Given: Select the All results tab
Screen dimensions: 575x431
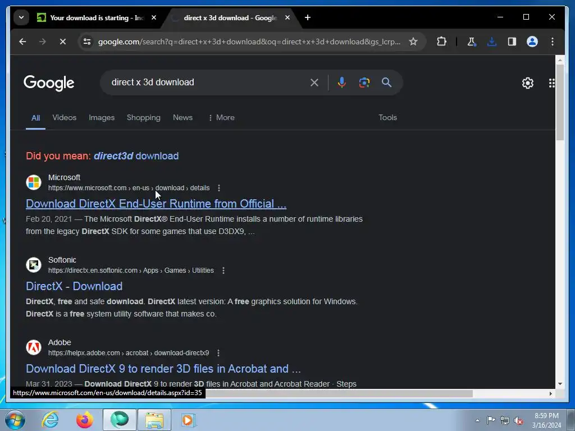Looking at the screenshot, I should 35,118.
